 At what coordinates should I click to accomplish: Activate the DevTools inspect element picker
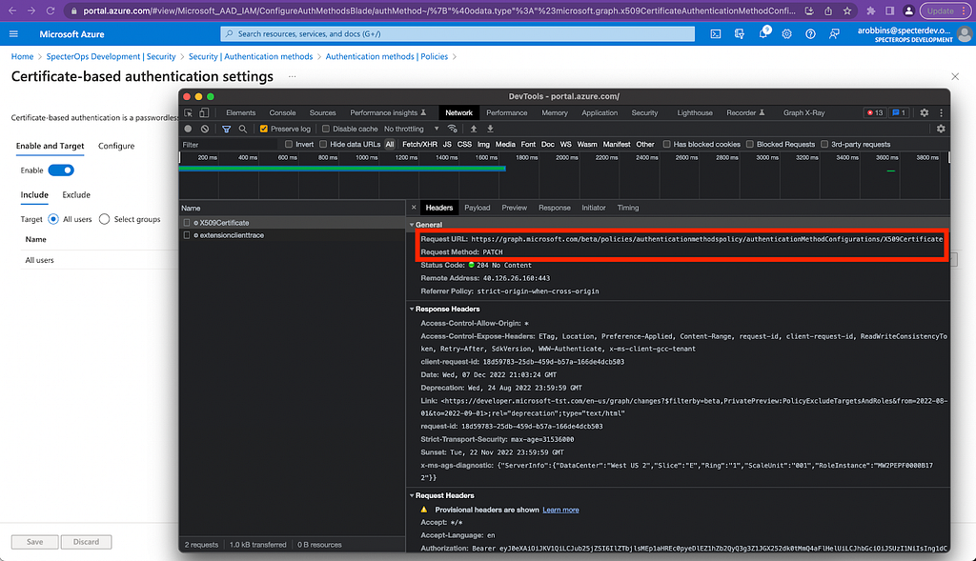coord(189,112)
